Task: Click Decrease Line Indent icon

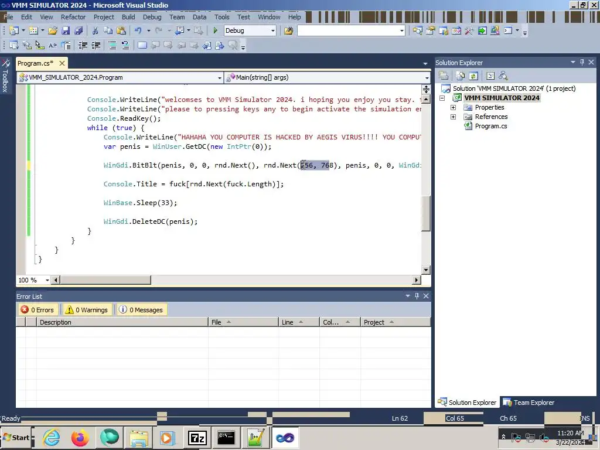Action: [x=83, y=46]
